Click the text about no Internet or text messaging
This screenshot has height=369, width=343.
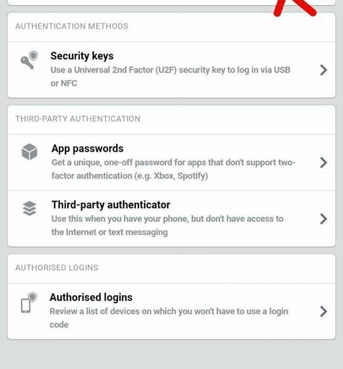pyautogui.click(x=168, y=225)
